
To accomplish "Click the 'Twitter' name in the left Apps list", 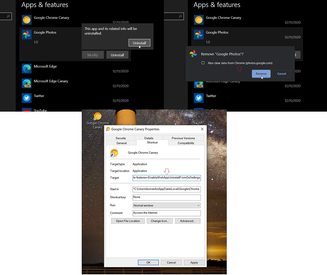I will coord(39,96).
